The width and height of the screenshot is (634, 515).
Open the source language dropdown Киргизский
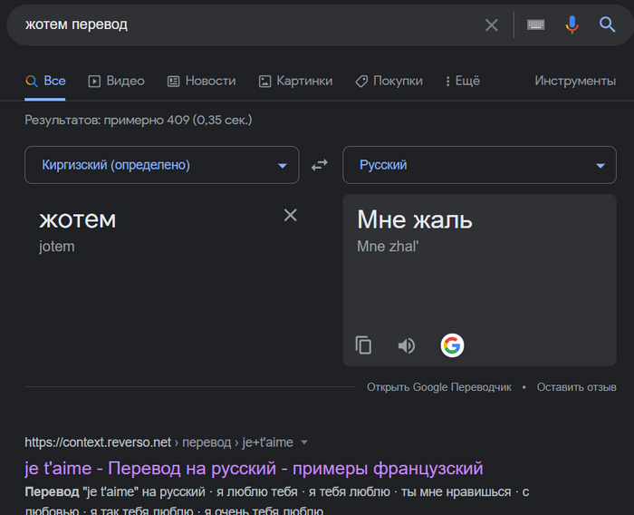click(x=161, y=165)
